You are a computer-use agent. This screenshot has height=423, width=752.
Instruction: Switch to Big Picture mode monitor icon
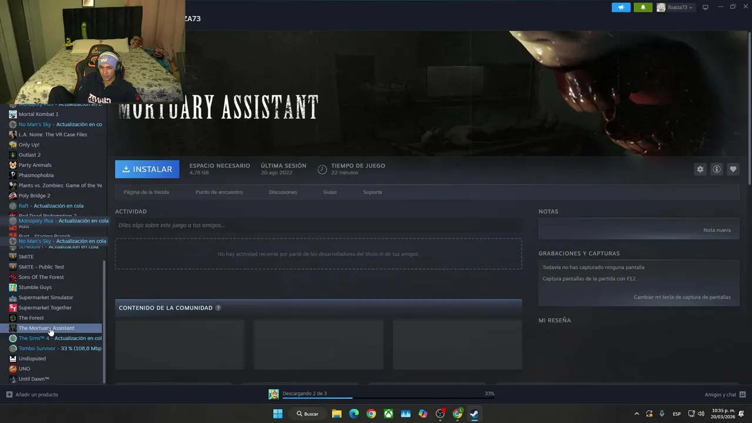pyautogui.click(x=706, y=7)
